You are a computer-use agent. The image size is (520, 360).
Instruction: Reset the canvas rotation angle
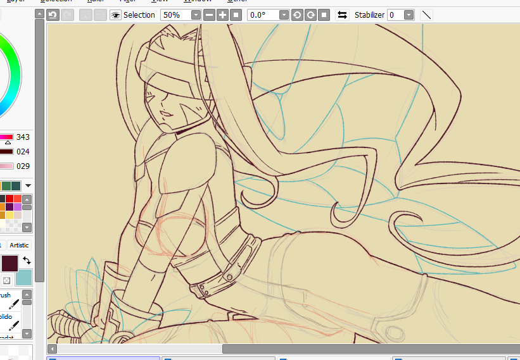tap(324, 15)
